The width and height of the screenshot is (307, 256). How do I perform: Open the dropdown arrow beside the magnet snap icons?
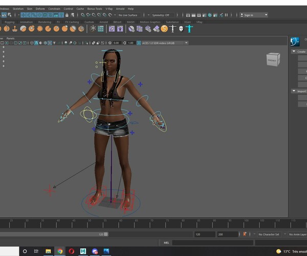pyautogui.click(x=115, y=15)
